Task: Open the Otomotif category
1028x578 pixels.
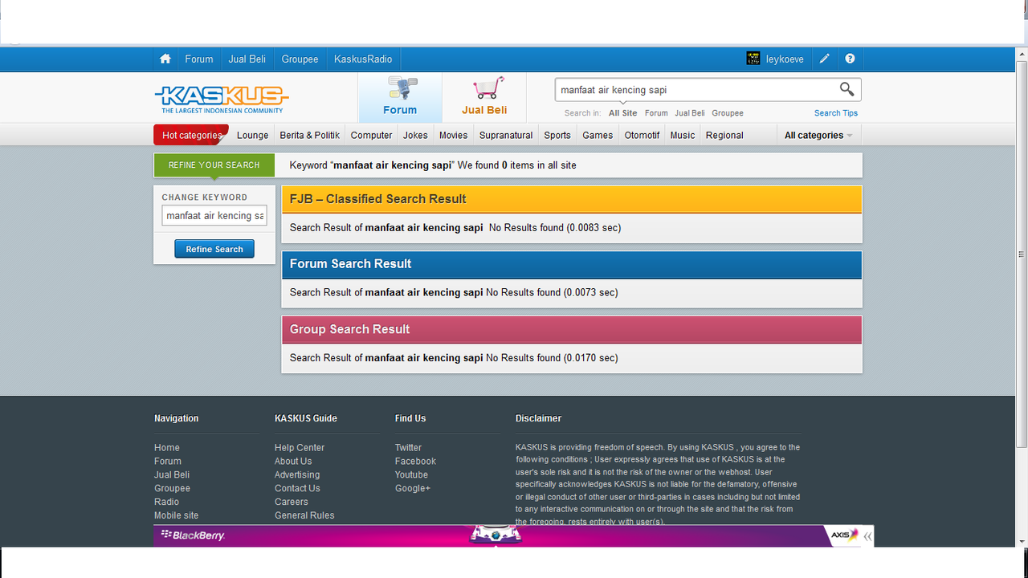Action: point(642,135)
